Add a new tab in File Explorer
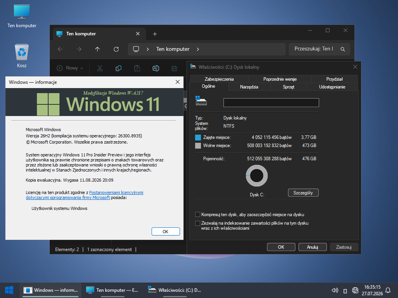 155,34
